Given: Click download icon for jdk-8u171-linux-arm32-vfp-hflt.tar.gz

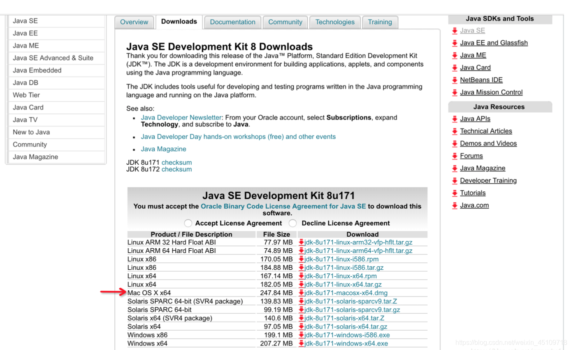Looking at the screenshot, I should (x=301, y=242).
